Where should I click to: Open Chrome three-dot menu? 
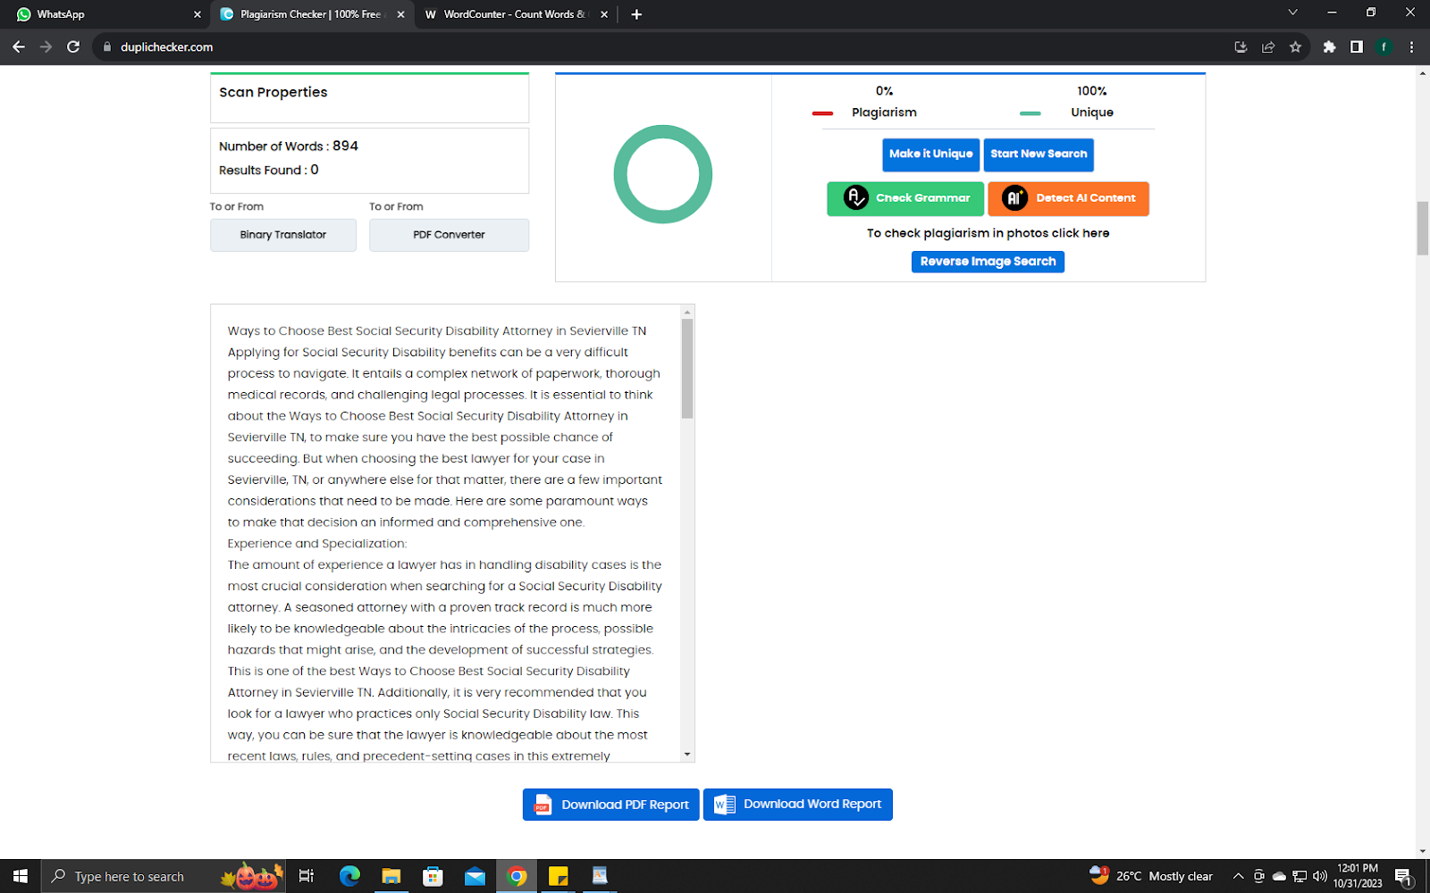[x=1411, y=47]
